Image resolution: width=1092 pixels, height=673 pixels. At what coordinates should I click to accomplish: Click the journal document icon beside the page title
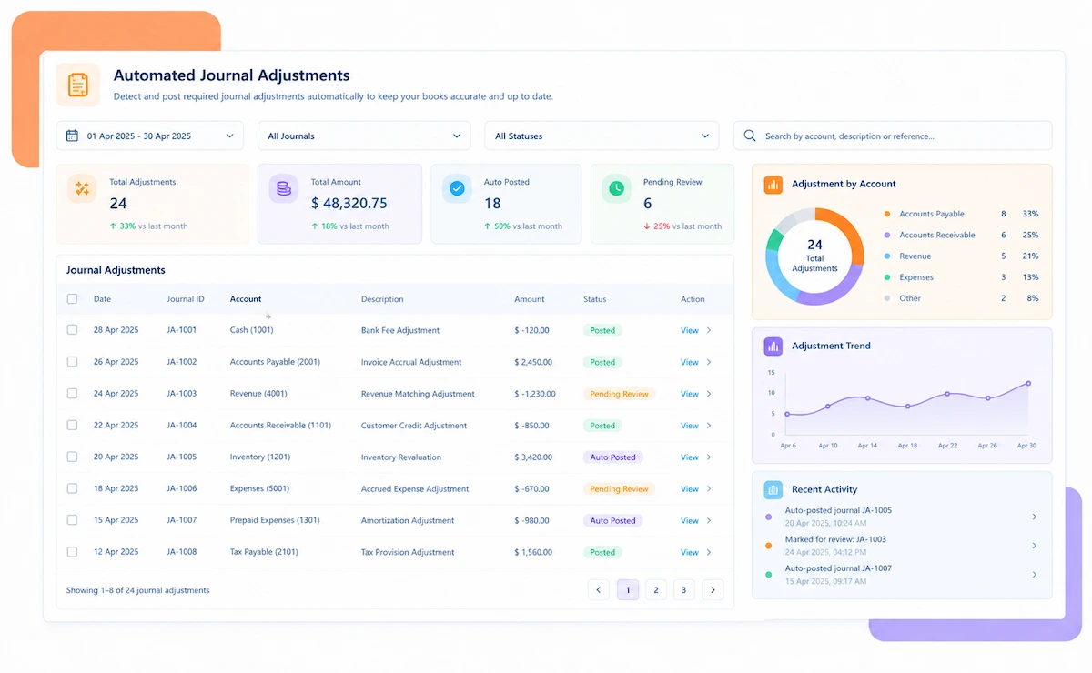click(78, 85)
